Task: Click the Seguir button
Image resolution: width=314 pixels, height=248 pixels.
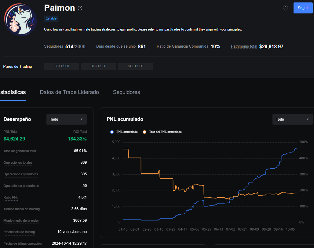Action: [303, 8]
